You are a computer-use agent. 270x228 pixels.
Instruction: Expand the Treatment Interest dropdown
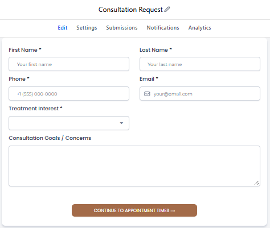pyautogui.click(x=69, y=123)
